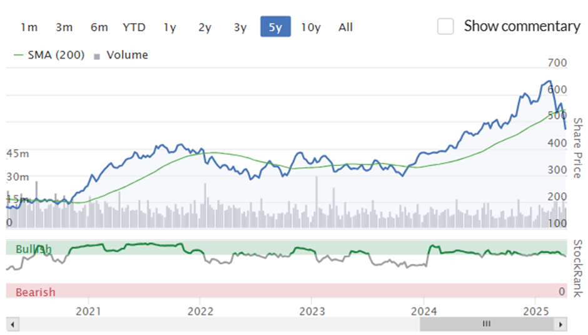
Task: Switch chart to 2y range
Action: pyautogui.click(x=205, y=27)
